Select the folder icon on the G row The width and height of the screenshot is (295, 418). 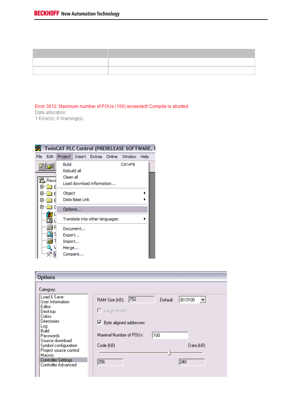(x=49, y=207)
